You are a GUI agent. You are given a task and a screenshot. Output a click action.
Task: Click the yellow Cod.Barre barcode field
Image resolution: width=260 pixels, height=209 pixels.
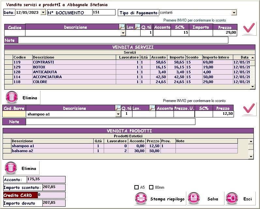pyautogui.click(x=14, y=114)
